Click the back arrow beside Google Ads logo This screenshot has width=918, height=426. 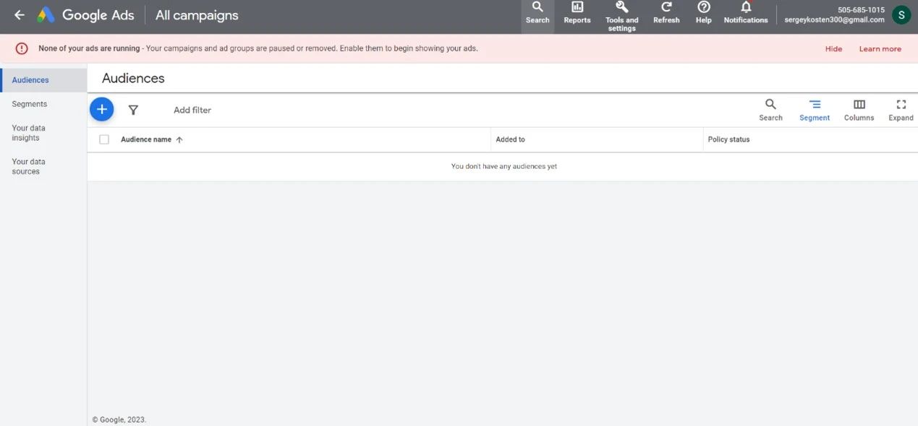pyautogui.click(x=20, y=15)
